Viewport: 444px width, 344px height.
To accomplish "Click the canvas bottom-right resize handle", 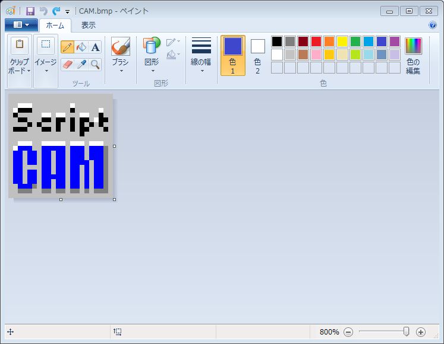I will coord(114,199).
